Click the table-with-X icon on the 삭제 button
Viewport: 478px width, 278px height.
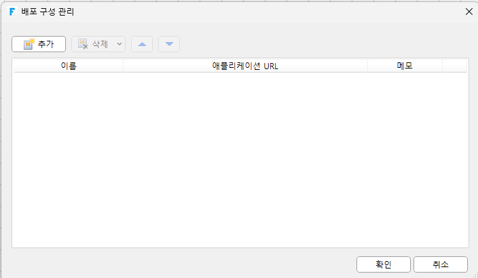pyautogui.click(x=83, y=44)
